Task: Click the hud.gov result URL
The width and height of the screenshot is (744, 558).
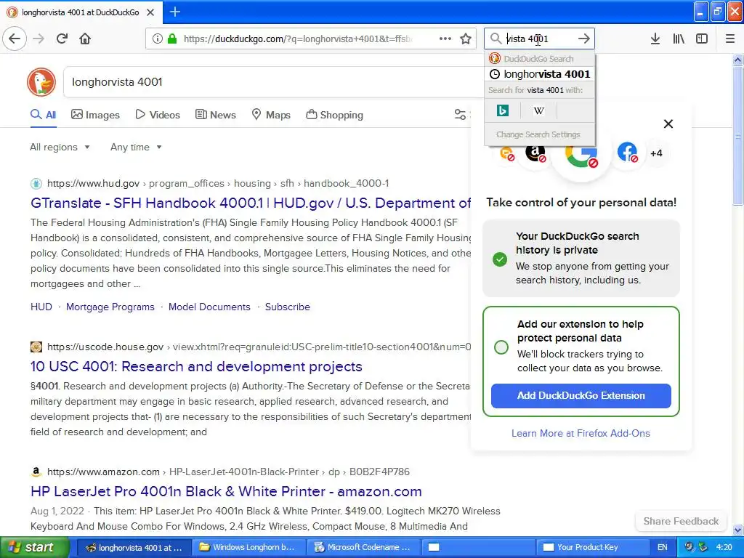Action: (x=218, y=184)
